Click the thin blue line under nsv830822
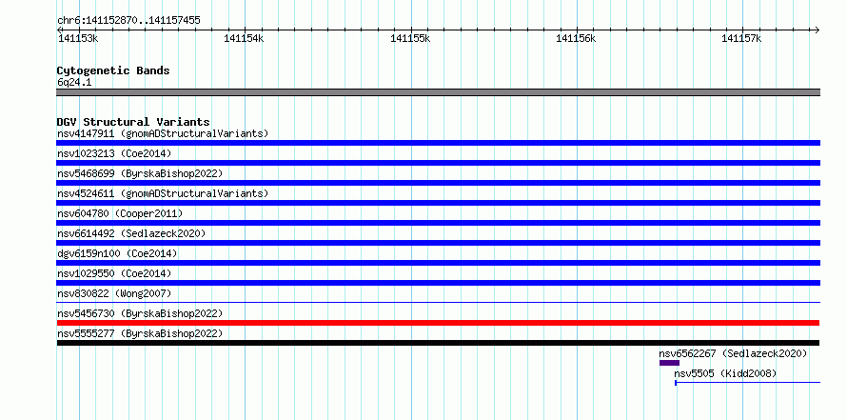Screen dimensions: 847x420 tap(438, 302)
